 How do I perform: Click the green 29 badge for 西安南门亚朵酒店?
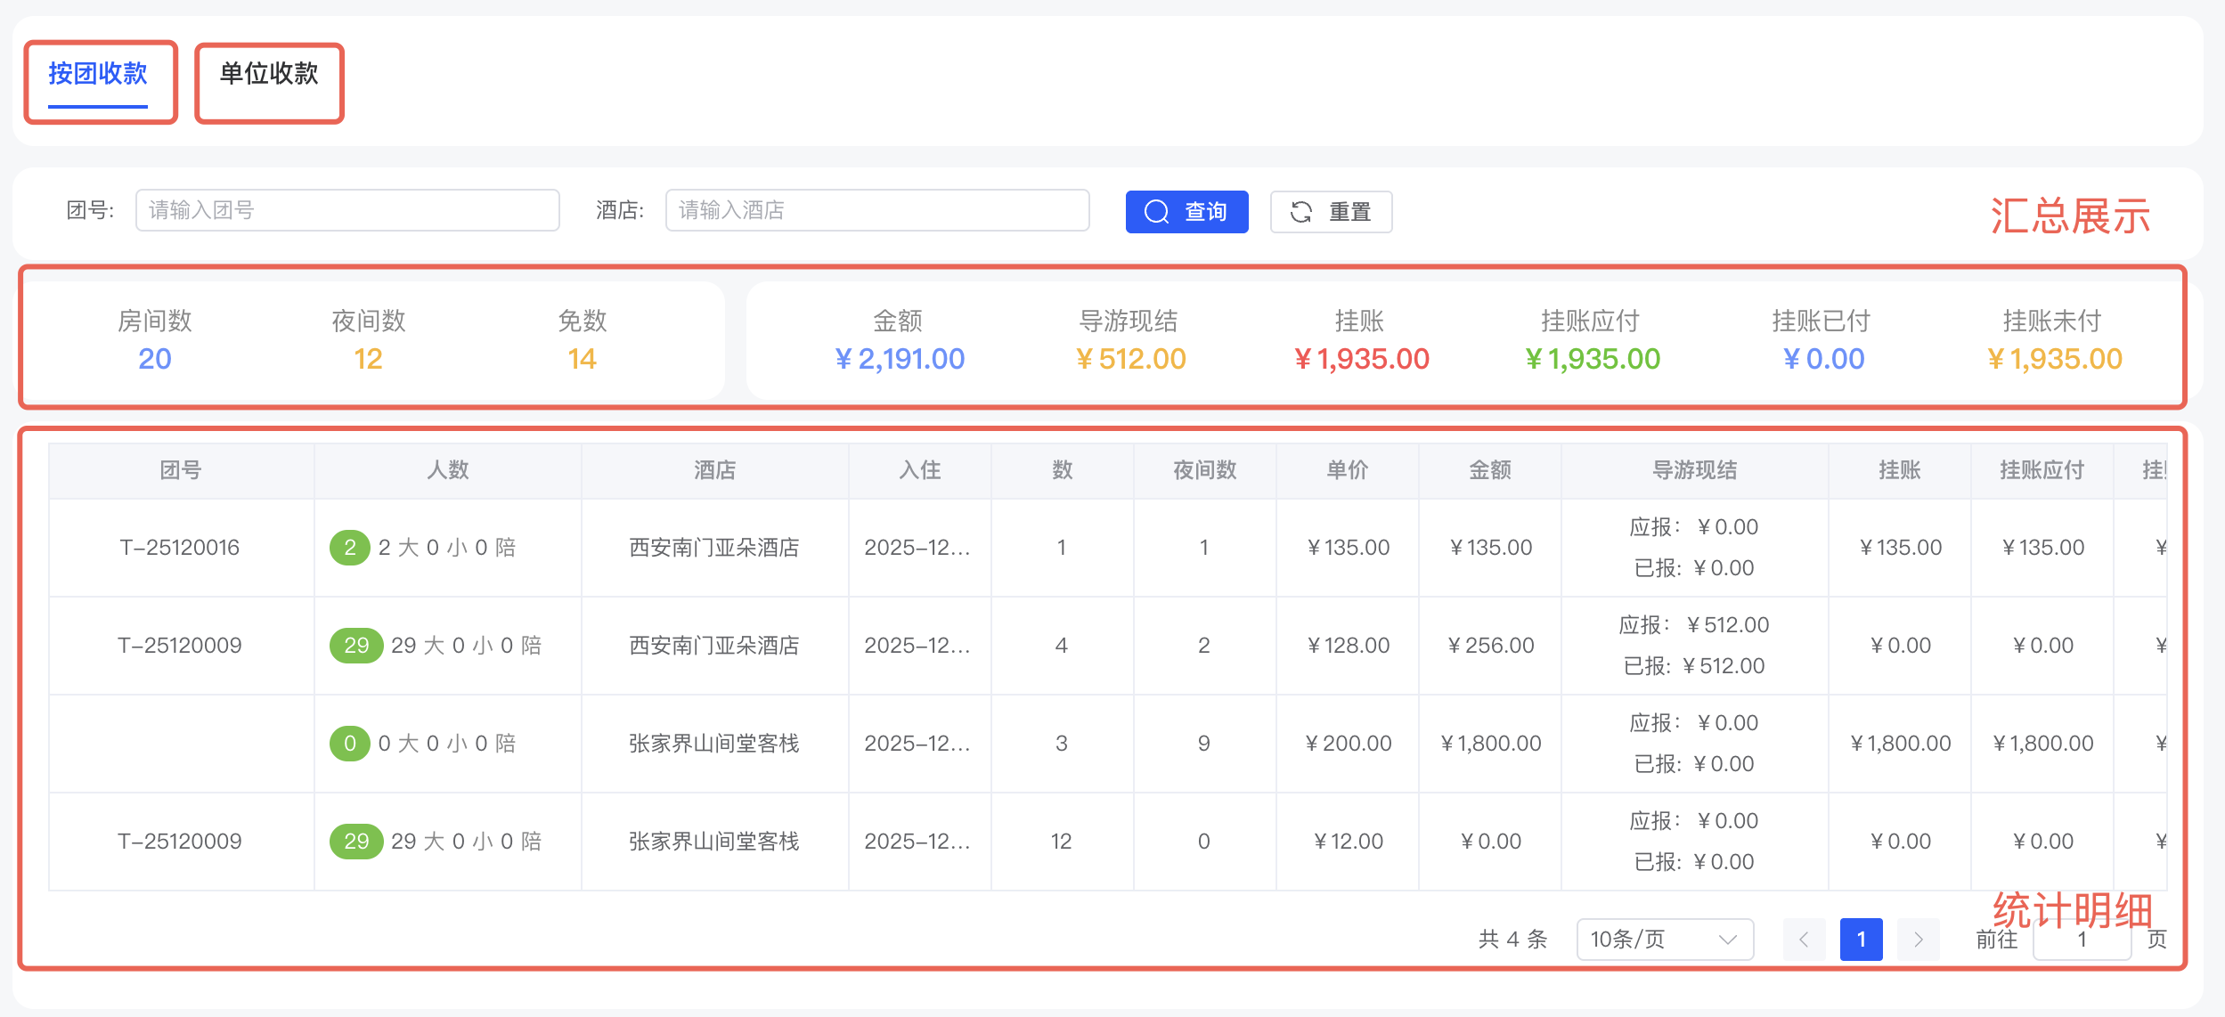pyautogui.click(x=356, y=646)
